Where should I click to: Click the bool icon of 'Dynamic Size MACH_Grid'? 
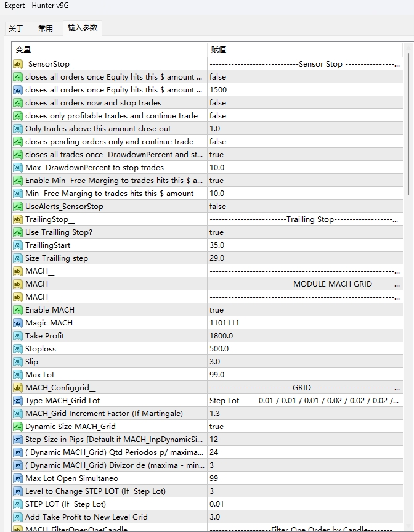[18, 427]
